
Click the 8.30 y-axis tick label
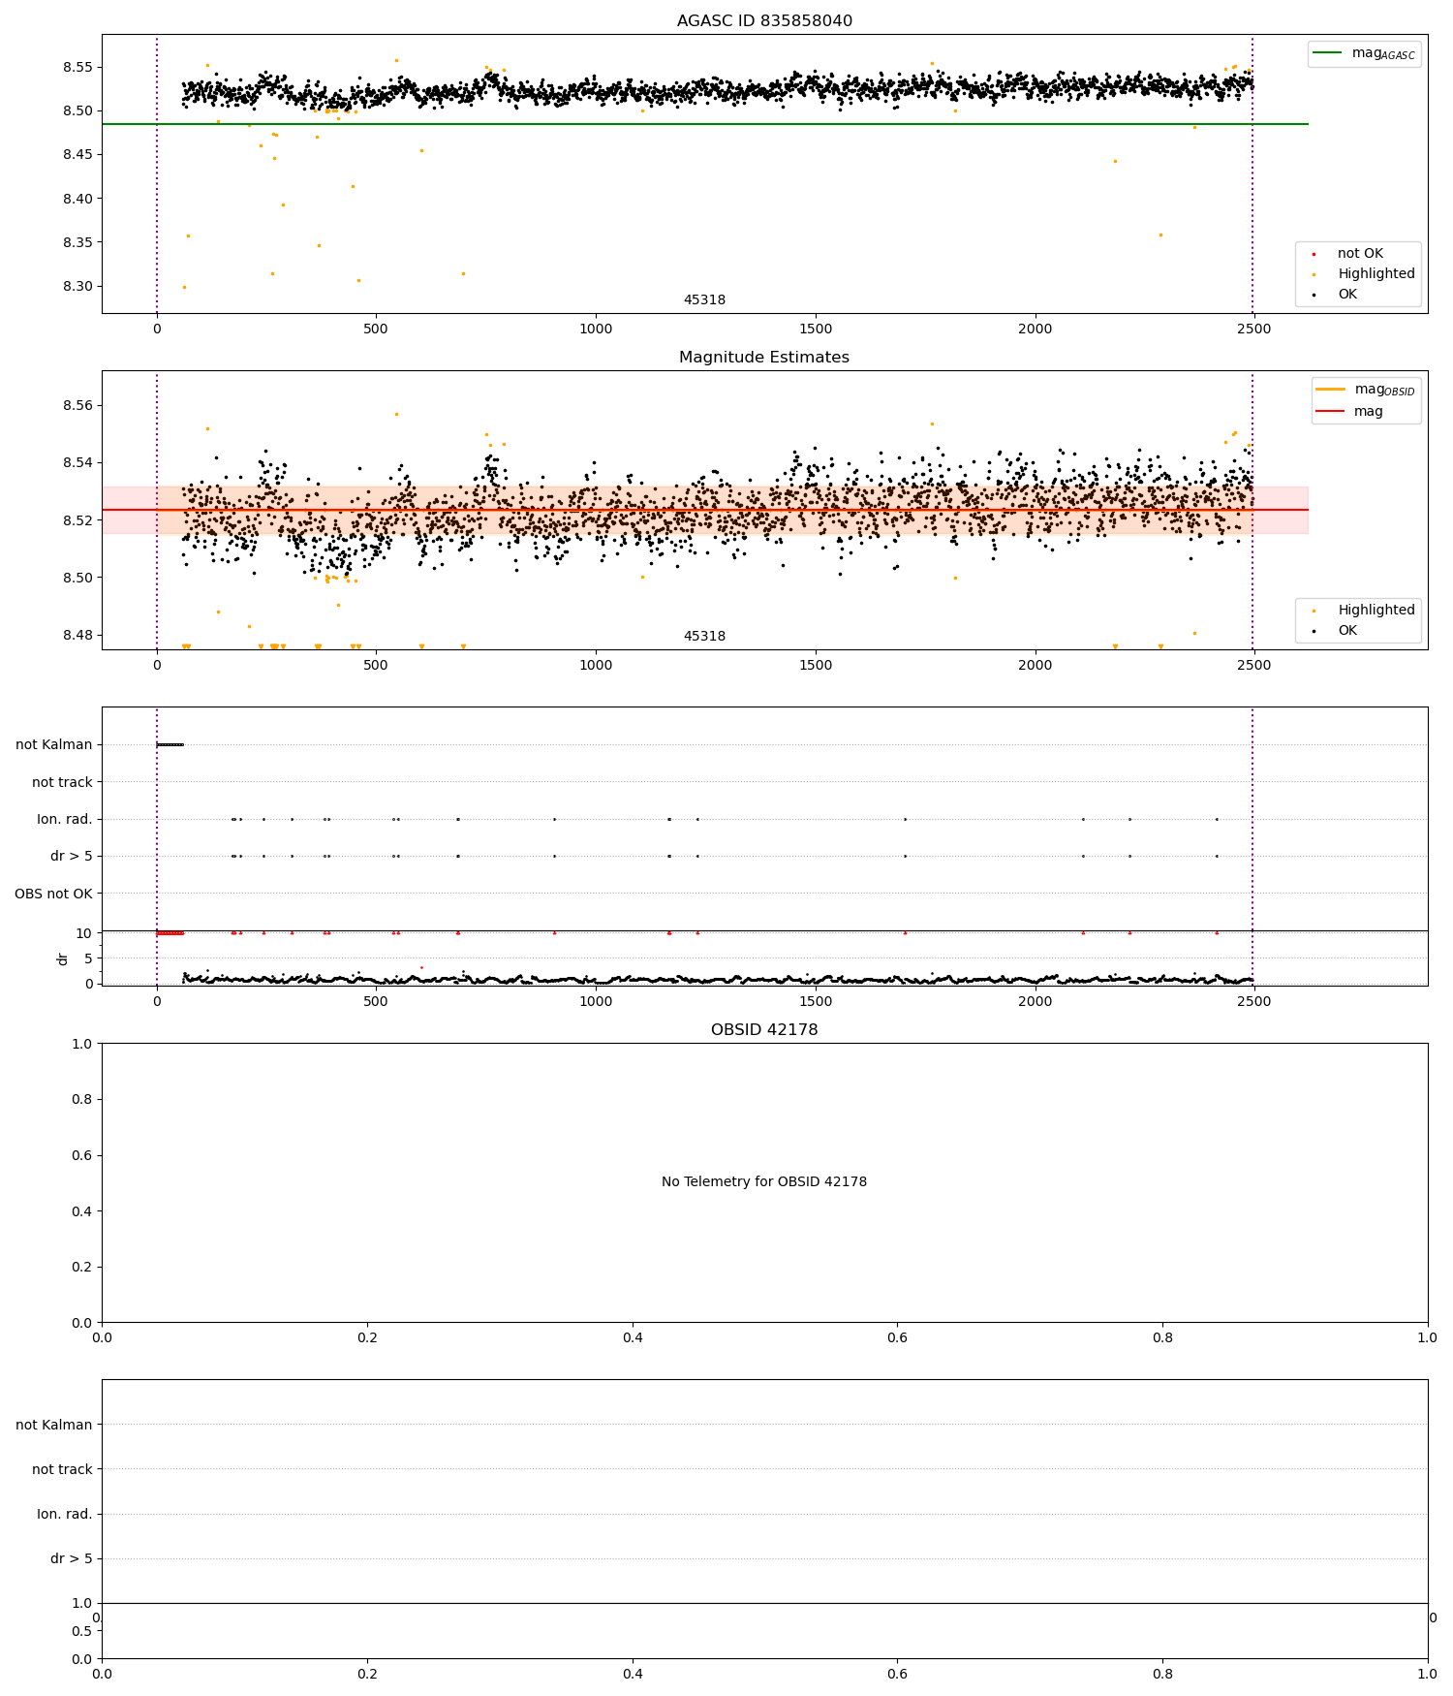77,287
